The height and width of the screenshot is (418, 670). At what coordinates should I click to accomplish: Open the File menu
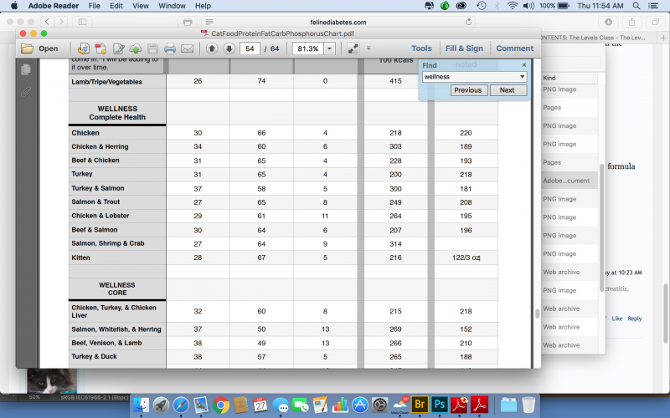coord(94,6)
